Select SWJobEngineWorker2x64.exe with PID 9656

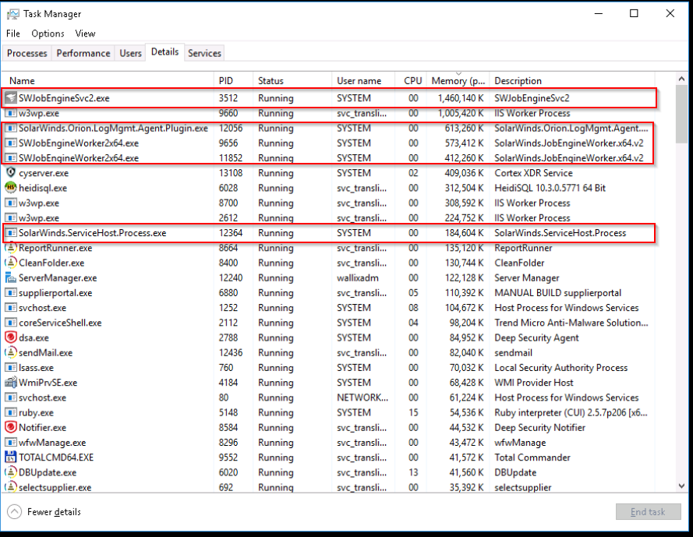point(329,143)
